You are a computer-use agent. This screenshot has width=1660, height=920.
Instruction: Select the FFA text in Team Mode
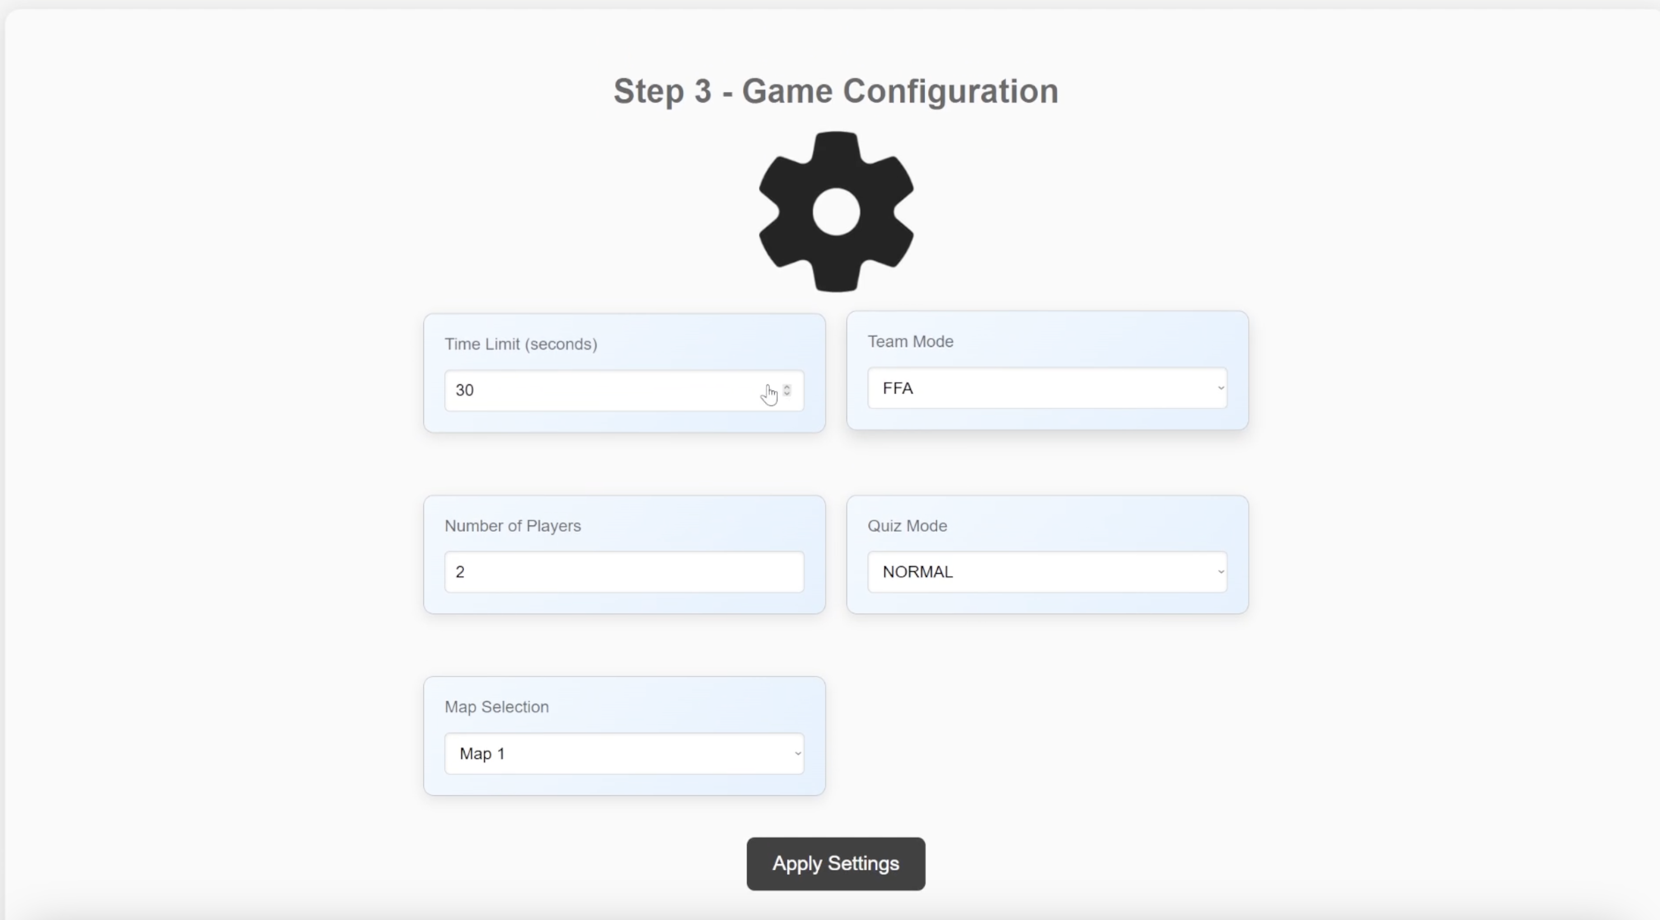pyautogui.click(x=898, y=388)
